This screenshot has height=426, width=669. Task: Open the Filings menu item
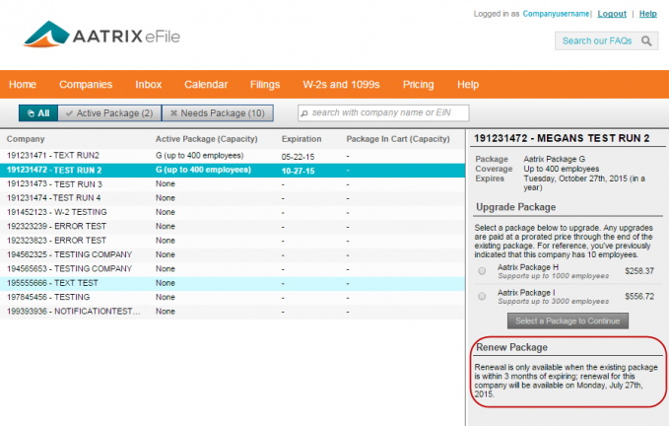pyautogui.click(x=265, y=85)
